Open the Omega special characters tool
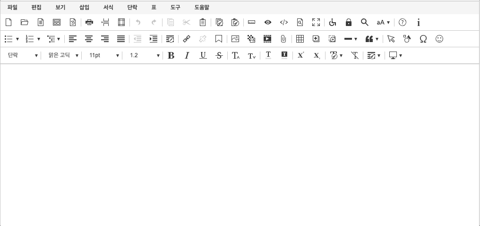This screenshot has height=226, width=480. (x=423, y=39)
